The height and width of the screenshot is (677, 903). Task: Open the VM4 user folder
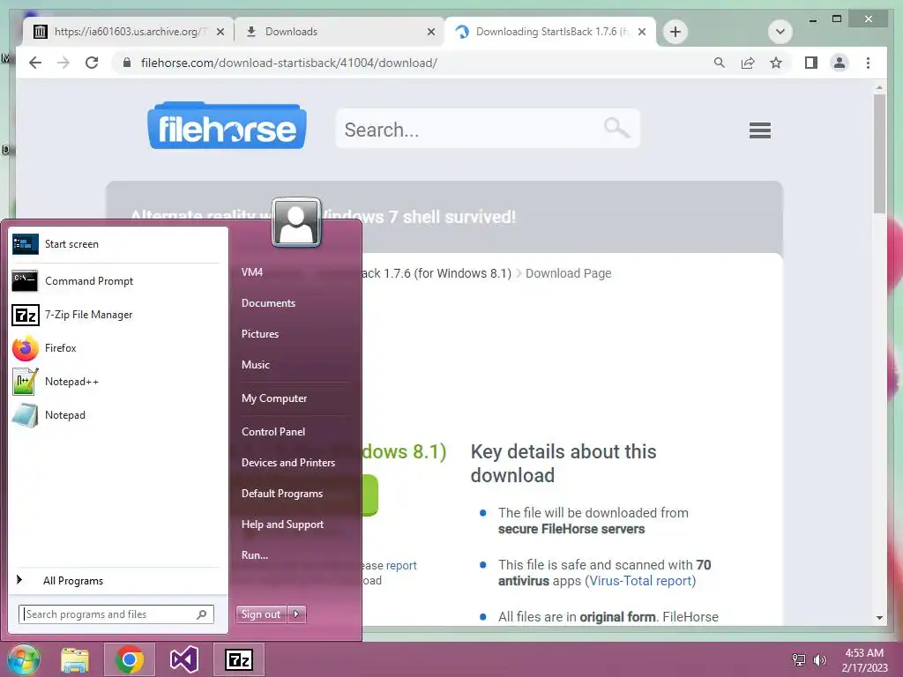[x=252, y=272]
